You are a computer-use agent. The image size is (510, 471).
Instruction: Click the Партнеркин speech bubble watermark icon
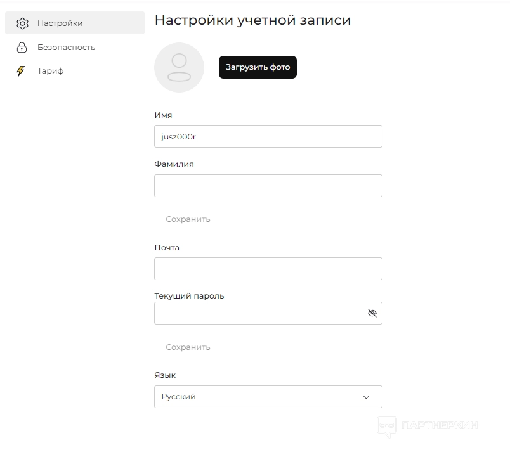(386, 427)
